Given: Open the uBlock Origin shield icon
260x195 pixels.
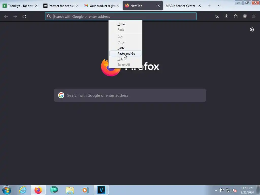Looking at the screenshot, I should click(x=245, y=16).
